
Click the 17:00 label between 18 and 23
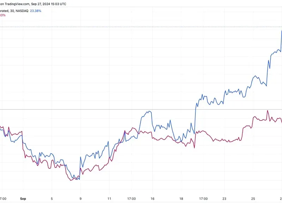[x=203, y=199]
